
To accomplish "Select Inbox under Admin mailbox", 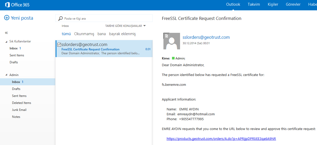I will (x=27, y=82).
